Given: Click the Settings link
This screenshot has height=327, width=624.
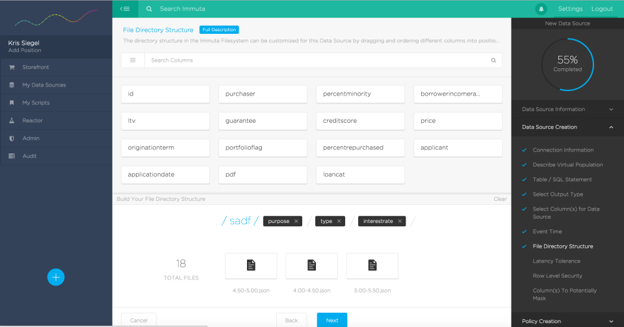Looking at the screenshot, I should point(570,8).
